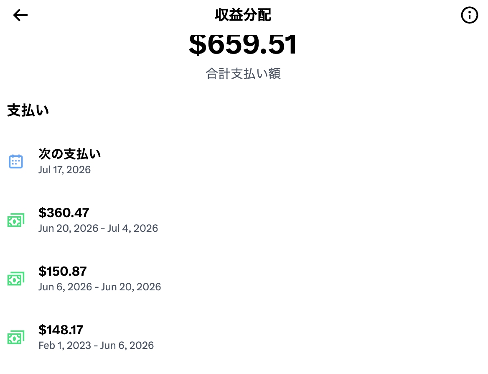Open the $150.87 payout amount
Image resolution: width=488 pixels, height=374 pixels.
coord(63,271)
